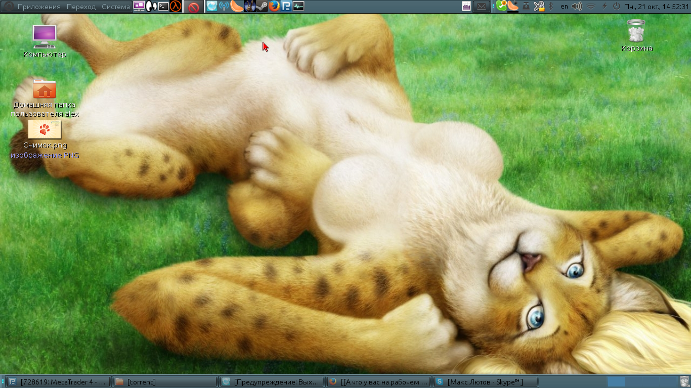The image size is (691, 388).
Task: Click the workspace switcher in bottom panel
Action: (641, 382)
